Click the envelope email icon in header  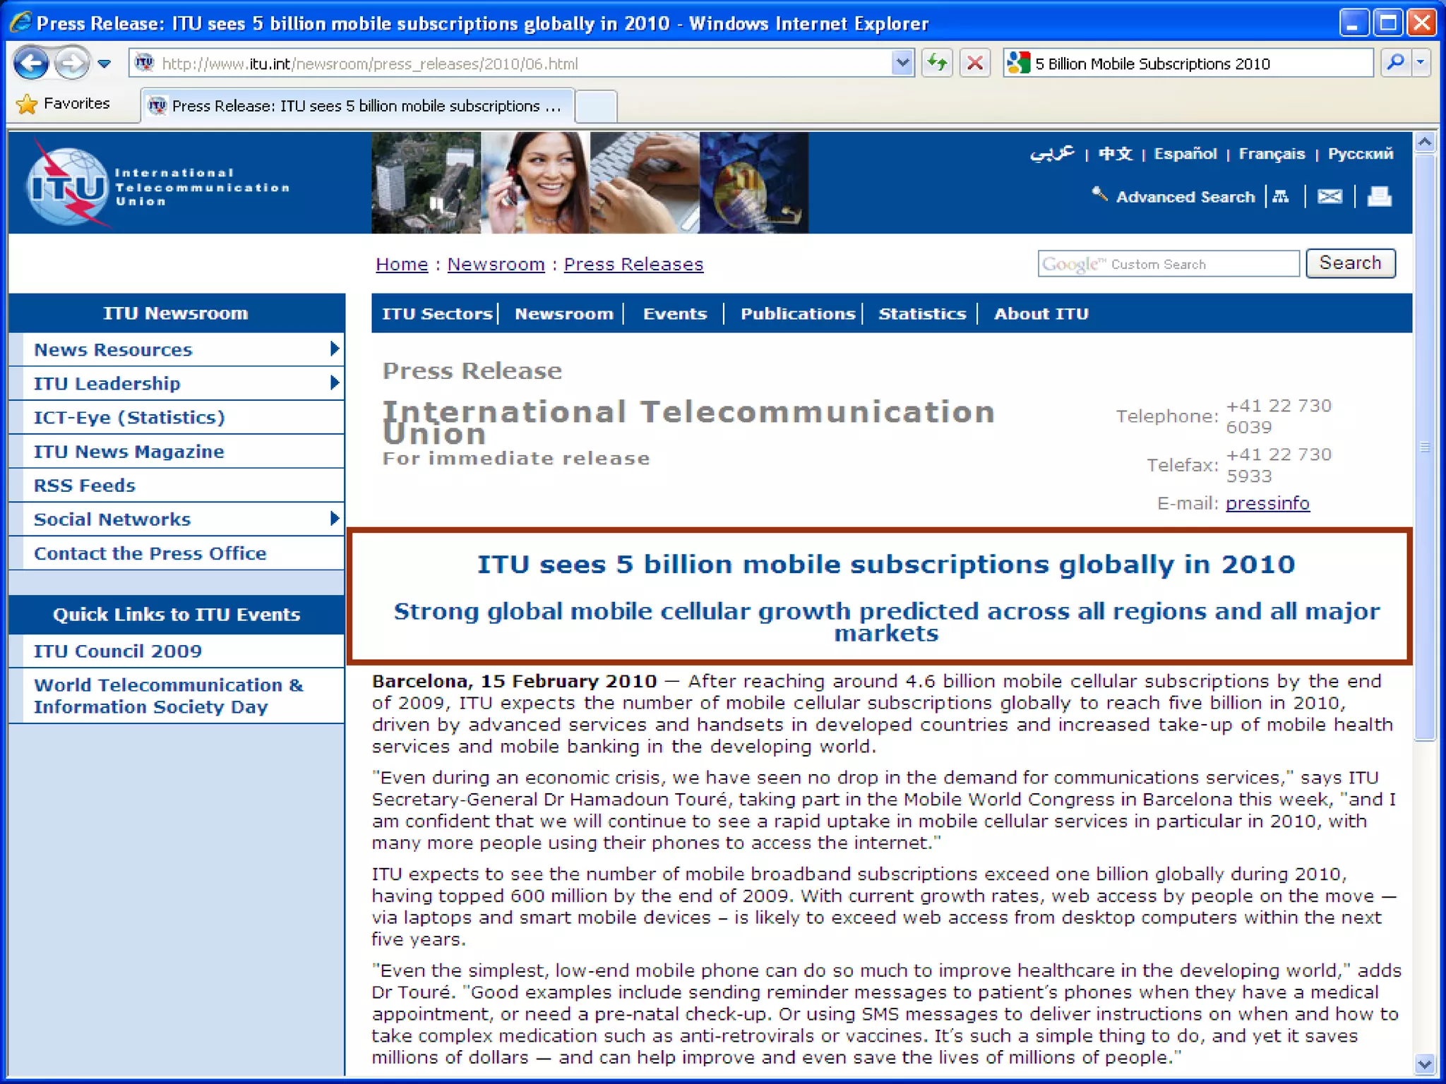(1330, 197)
